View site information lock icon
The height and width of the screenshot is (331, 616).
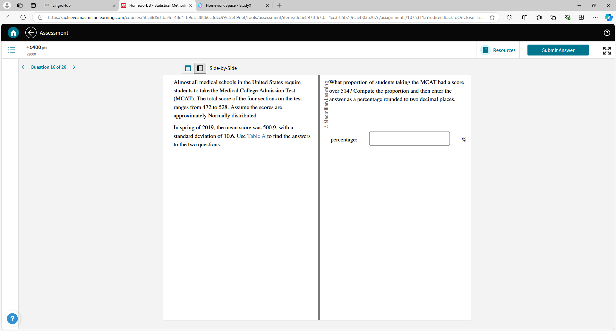coord(40,17)
